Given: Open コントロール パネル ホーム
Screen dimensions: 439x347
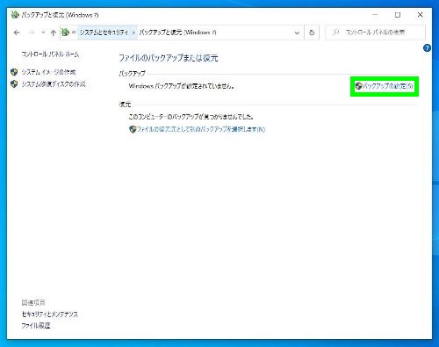Looking at the screenshot, I should pyautogui.click(x=50, y=54).
